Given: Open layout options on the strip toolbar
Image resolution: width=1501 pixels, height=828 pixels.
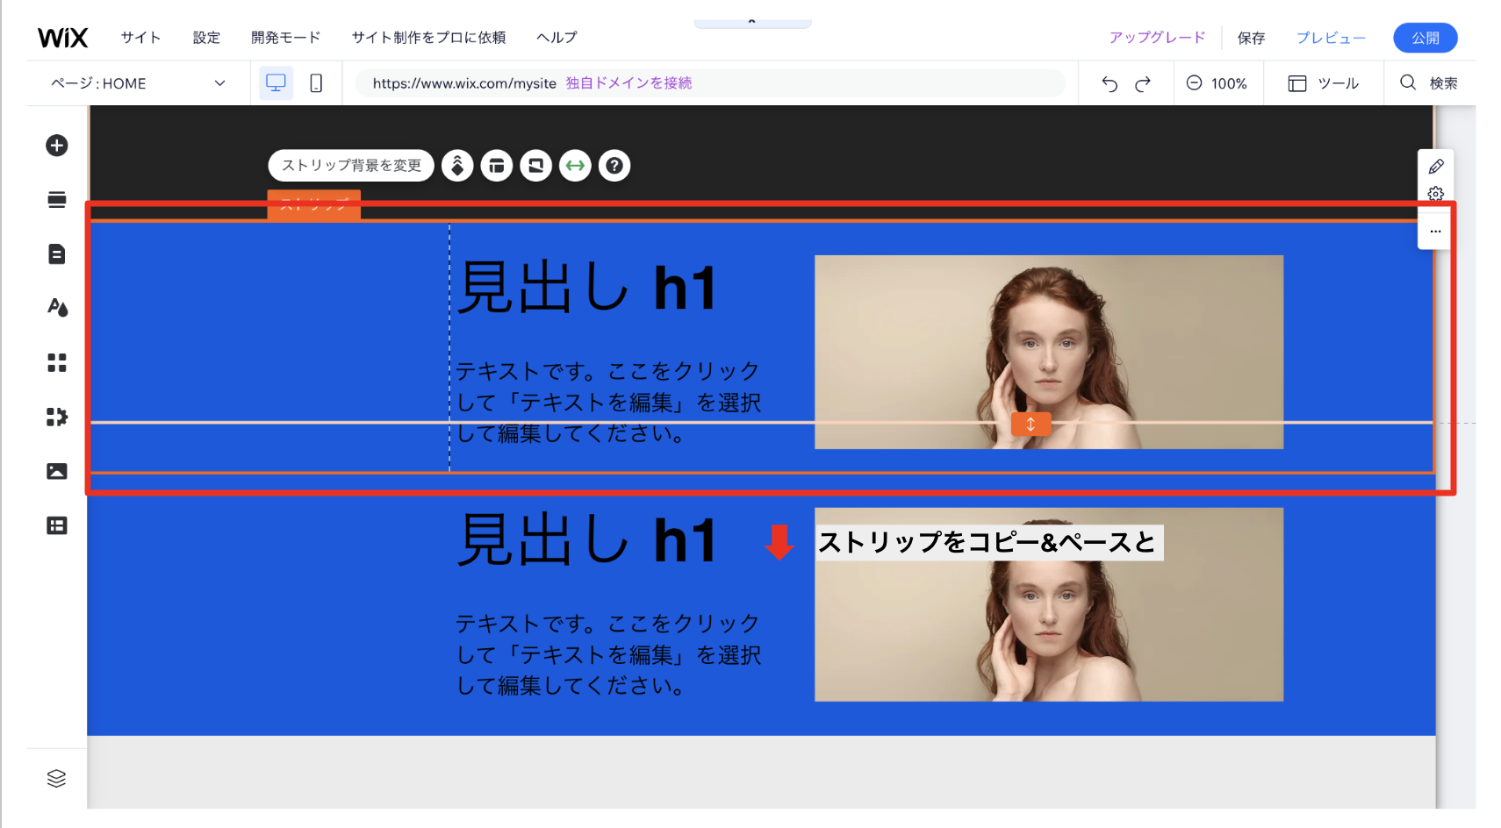Looking at the screenshot, I should pyautogui.click(x=497, y=165).
